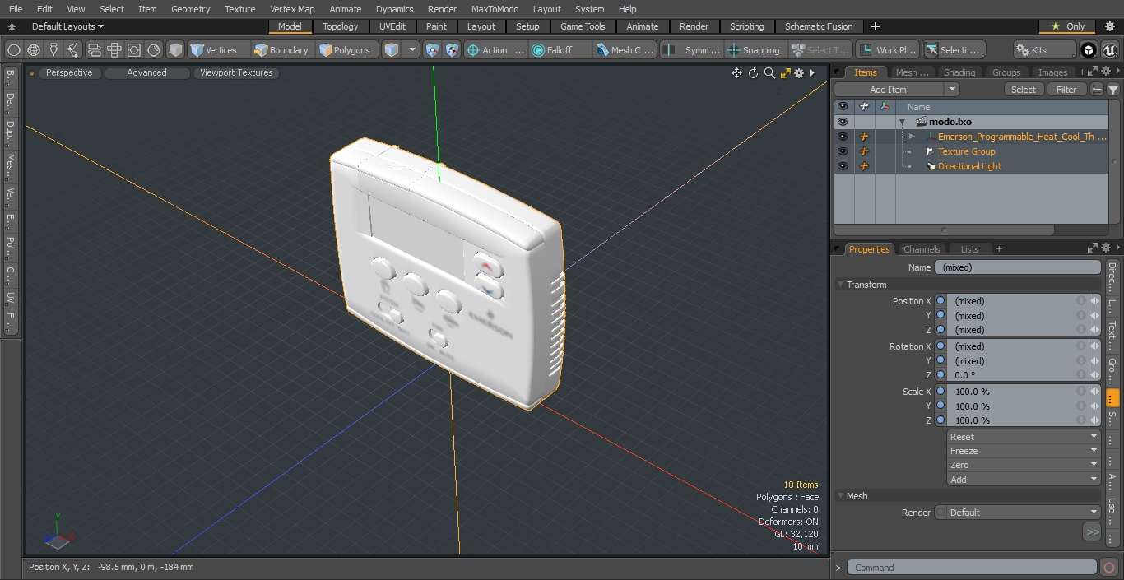This screenshot has width=1124, height=580.
Task: Open the Freeze dropdown
Action: coord(1024,451)
